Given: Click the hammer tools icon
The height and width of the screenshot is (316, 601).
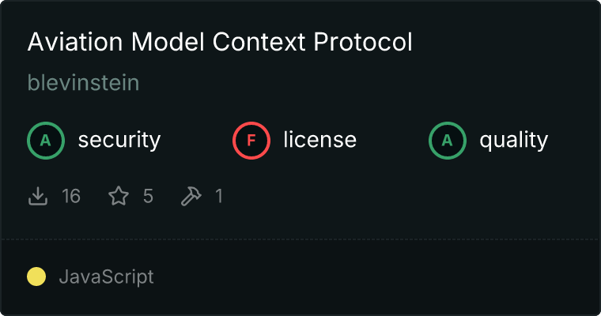Looking at the screenshot, I should [x=191, y=196].
